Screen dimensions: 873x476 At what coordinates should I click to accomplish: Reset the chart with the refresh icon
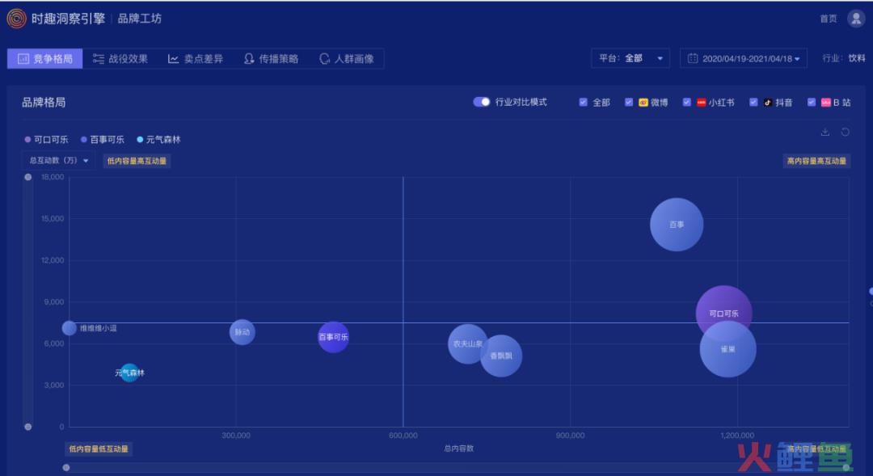846,132
